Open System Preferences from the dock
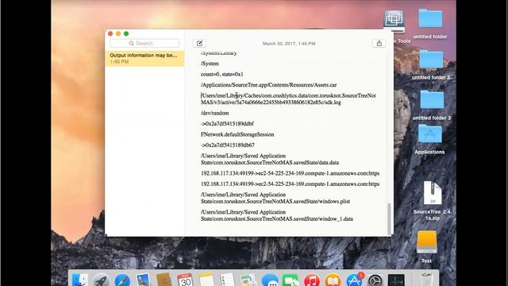This screenshot has height=286, width=508. pyautogui.click(x=375, y=280)
